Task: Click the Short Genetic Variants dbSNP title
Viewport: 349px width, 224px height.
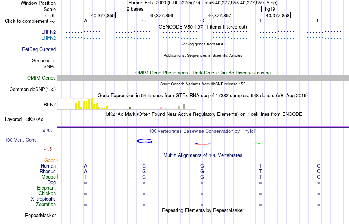Action: coord(203,84)
